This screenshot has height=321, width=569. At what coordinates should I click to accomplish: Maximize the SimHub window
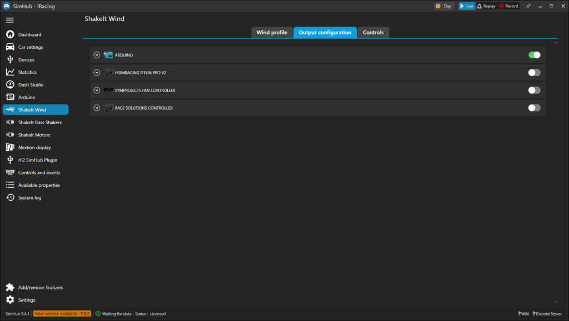[x=552, y=6]
